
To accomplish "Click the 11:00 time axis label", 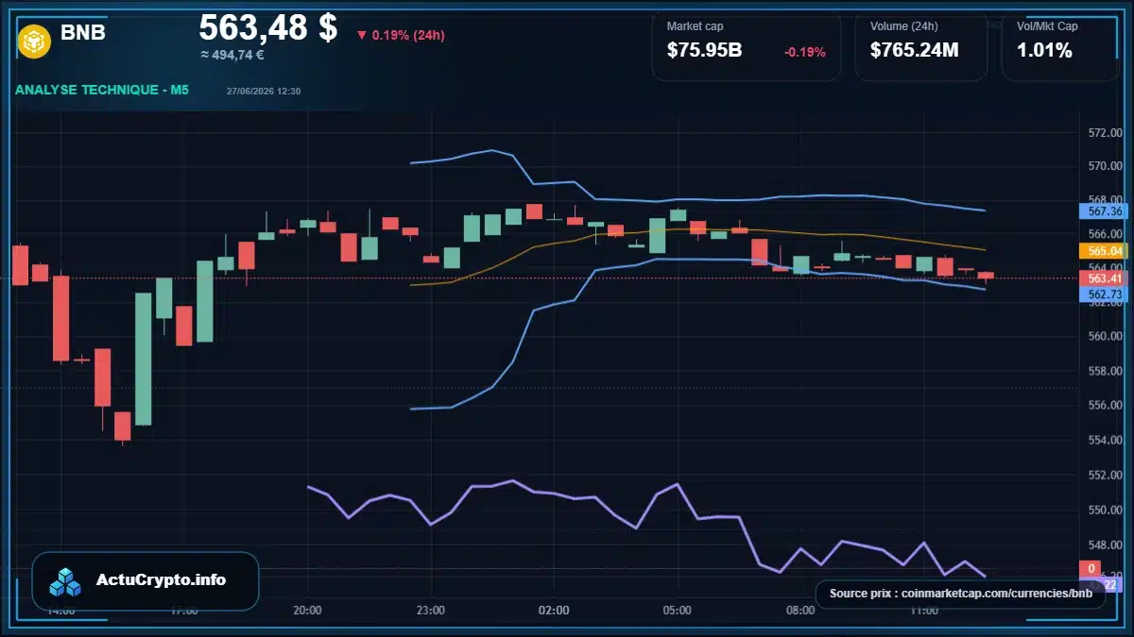I will click(923, 611).
